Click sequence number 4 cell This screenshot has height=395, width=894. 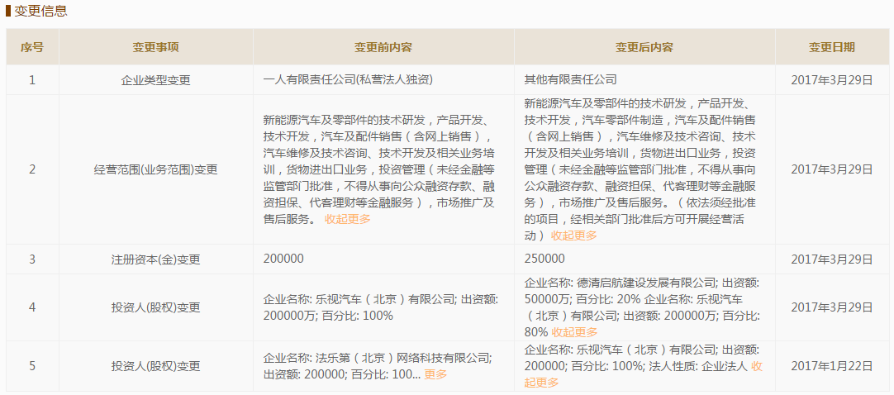(x=32, y=307)
